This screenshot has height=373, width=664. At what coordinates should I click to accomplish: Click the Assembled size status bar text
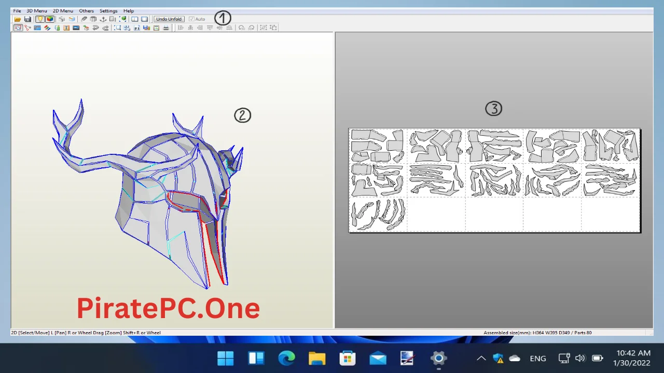click(537, 333)
